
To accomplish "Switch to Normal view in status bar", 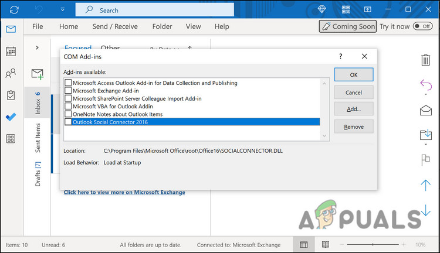I will [304, 245].
